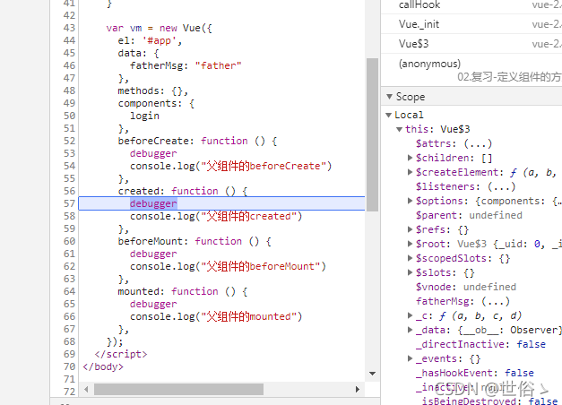The image size is (562, 405).
Task: Click the closing </script> tag line
Action: tap(121, 354)
